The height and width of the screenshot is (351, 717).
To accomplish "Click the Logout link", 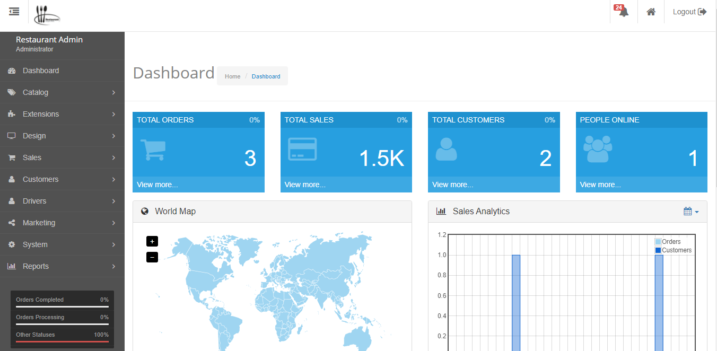I will [x=689, y=12].
